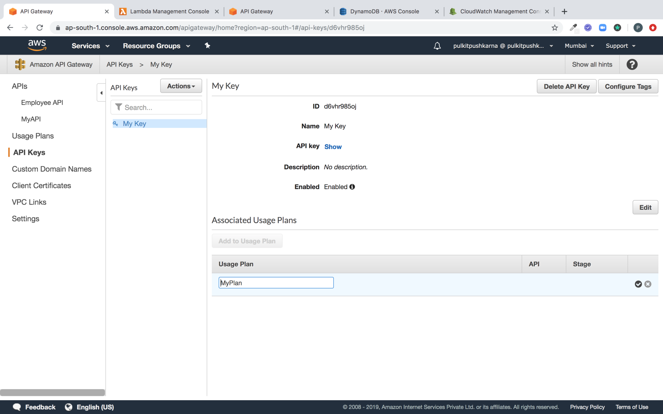This screenshot has height=414, width=663.
Task: Open the Actions dropdown
Action: click(x=181, y=86)
